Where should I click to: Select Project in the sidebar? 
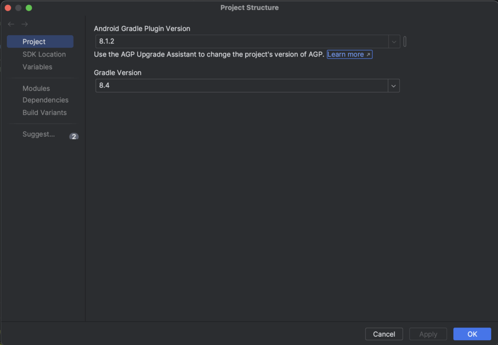[x=40, y=42]
